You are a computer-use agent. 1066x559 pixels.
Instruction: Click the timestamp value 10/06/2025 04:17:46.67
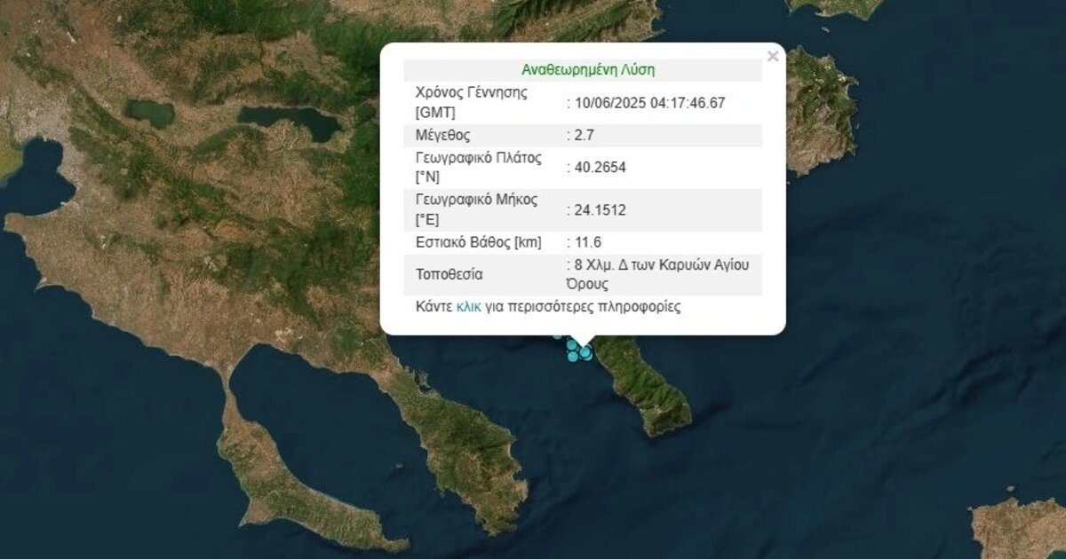(648, 103)
